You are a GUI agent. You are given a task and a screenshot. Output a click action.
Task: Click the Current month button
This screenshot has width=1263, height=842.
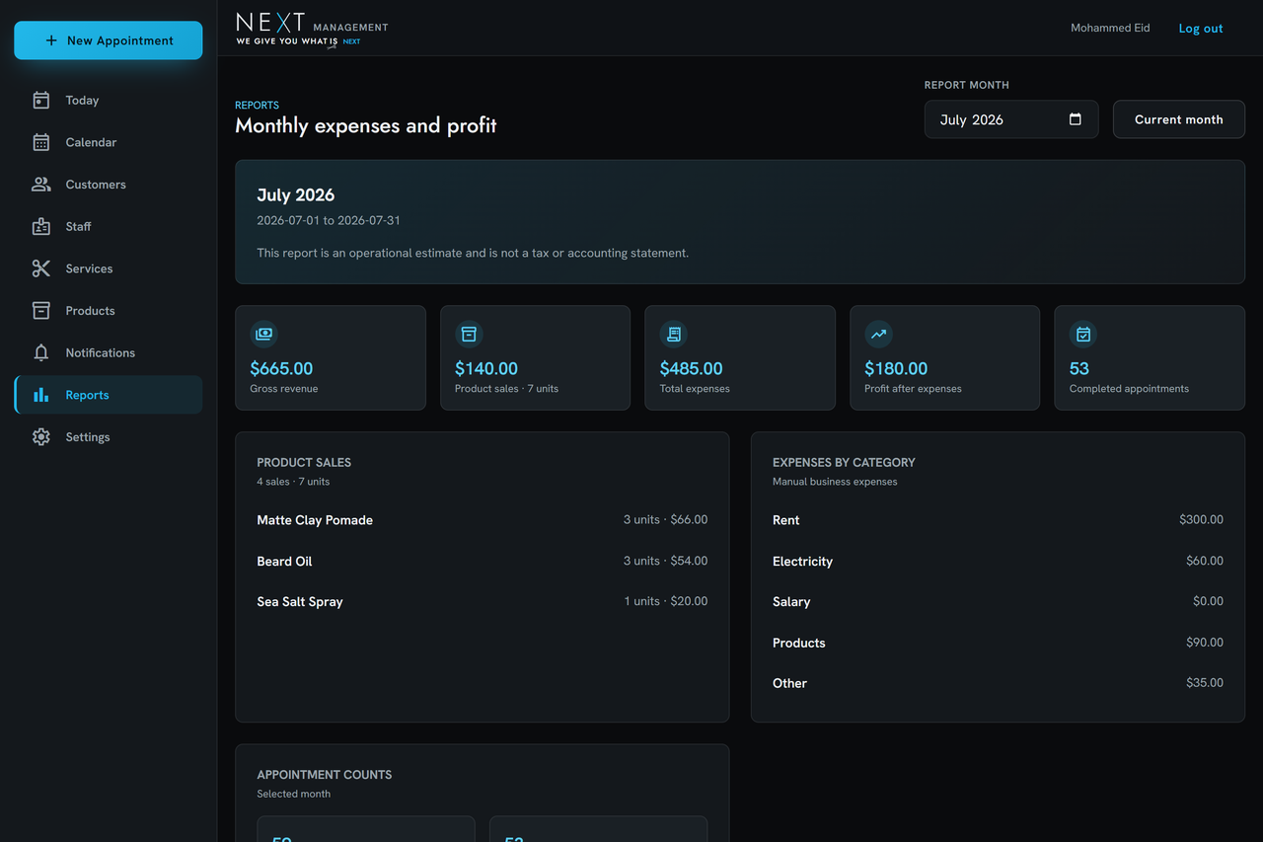(1179, 119)
